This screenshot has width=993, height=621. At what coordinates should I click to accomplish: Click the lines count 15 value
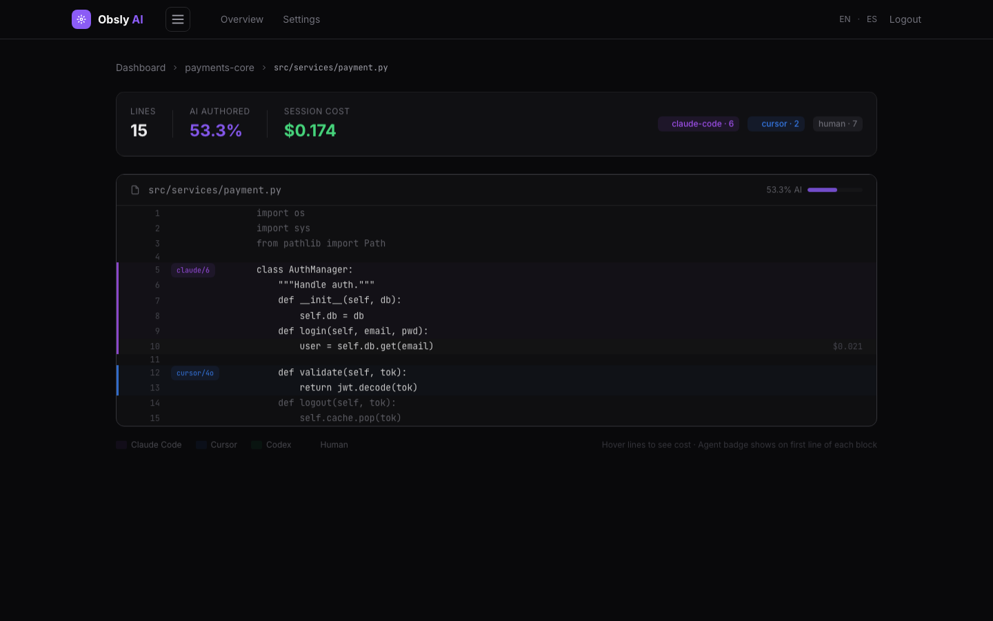139,130
